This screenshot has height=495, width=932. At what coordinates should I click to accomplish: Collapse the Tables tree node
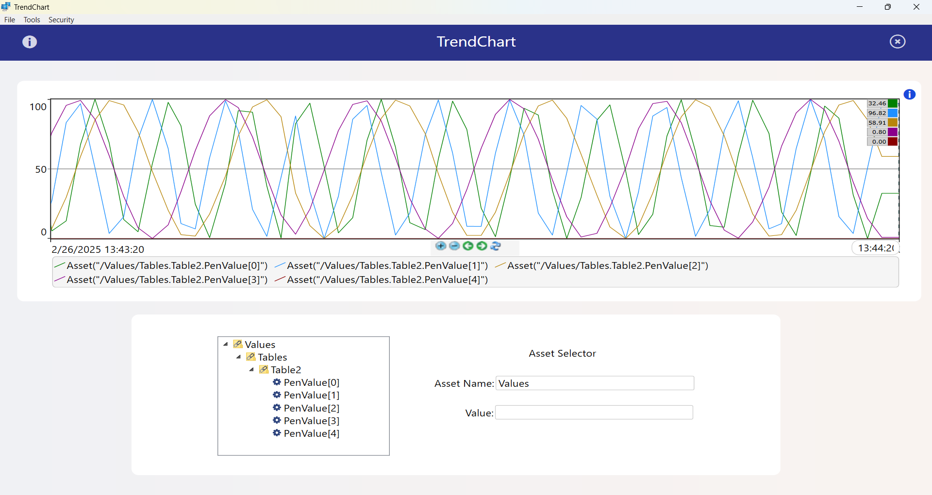239,357
